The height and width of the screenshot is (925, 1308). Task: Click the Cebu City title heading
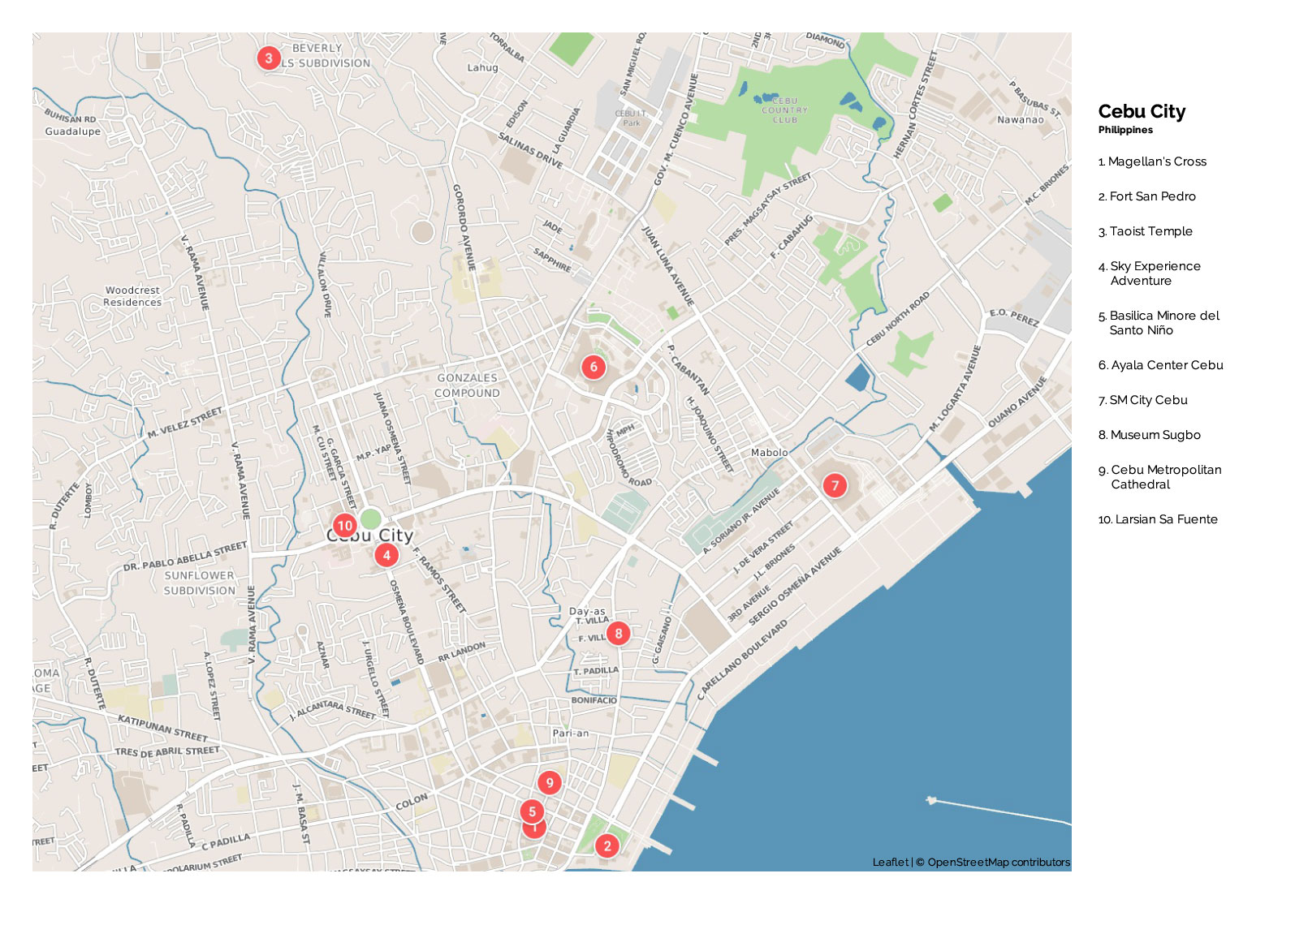click(x=1142, y=111)
